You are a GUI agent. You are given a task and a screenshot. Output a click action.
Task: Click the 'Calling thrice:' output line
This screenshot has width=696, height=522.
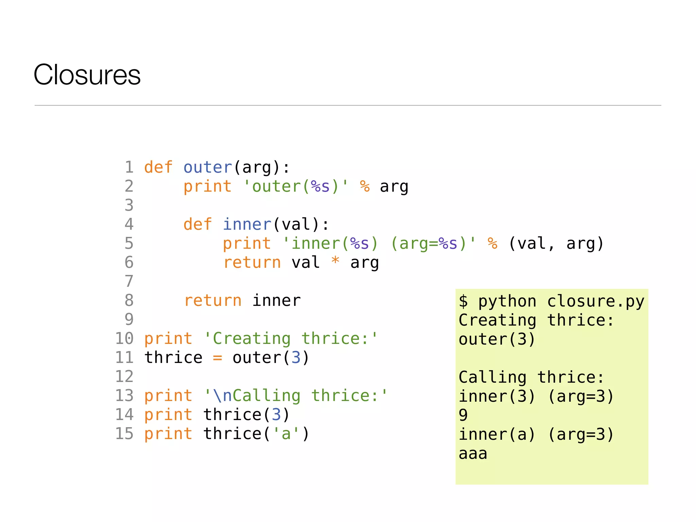click(532, 378)
